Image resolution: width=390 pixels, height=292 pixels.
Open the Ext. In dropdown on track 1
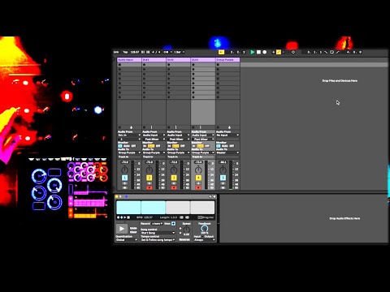click(x=129, y=135)
